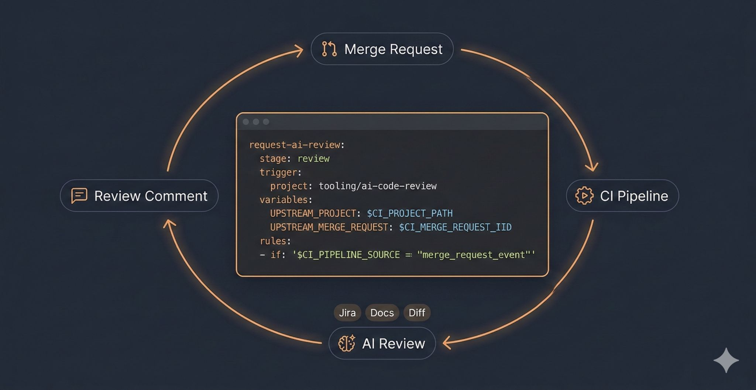Select the Diff chip

click(417, 313)
